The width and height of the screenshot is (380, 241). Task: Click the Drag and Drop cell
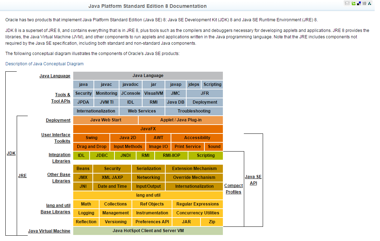pos(91,146)
